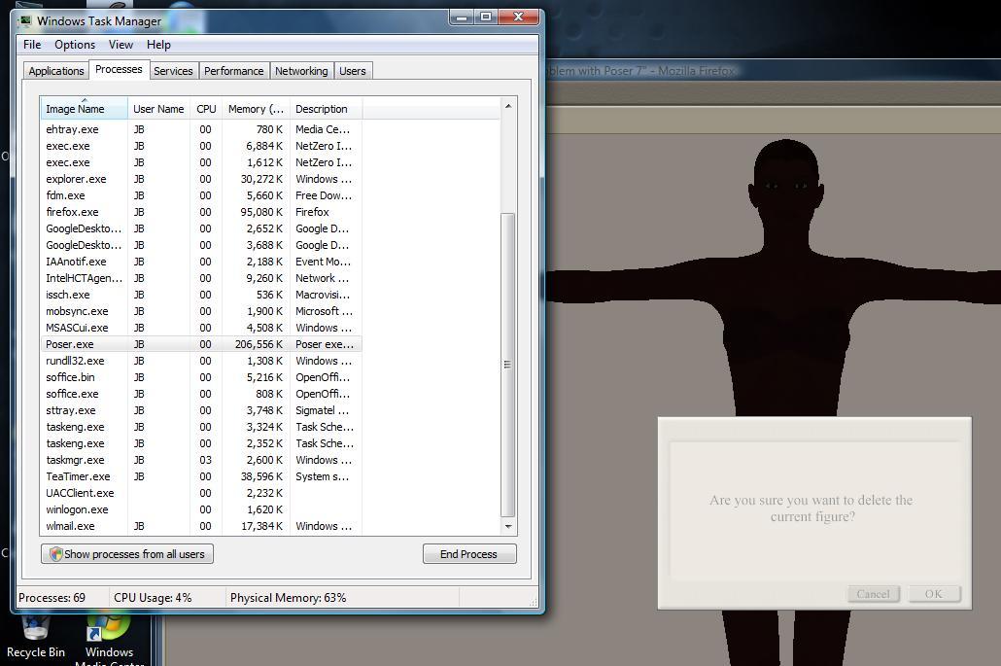Select the Poser.exe process row
Viewport: 1001px width, 666px height.
[70, 344]
